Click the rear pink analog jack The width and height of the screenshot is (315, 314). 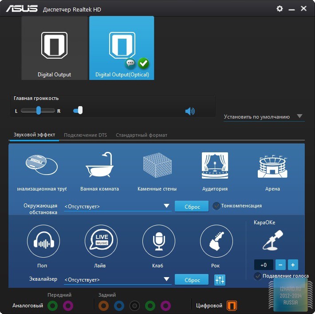coord(166,306)
